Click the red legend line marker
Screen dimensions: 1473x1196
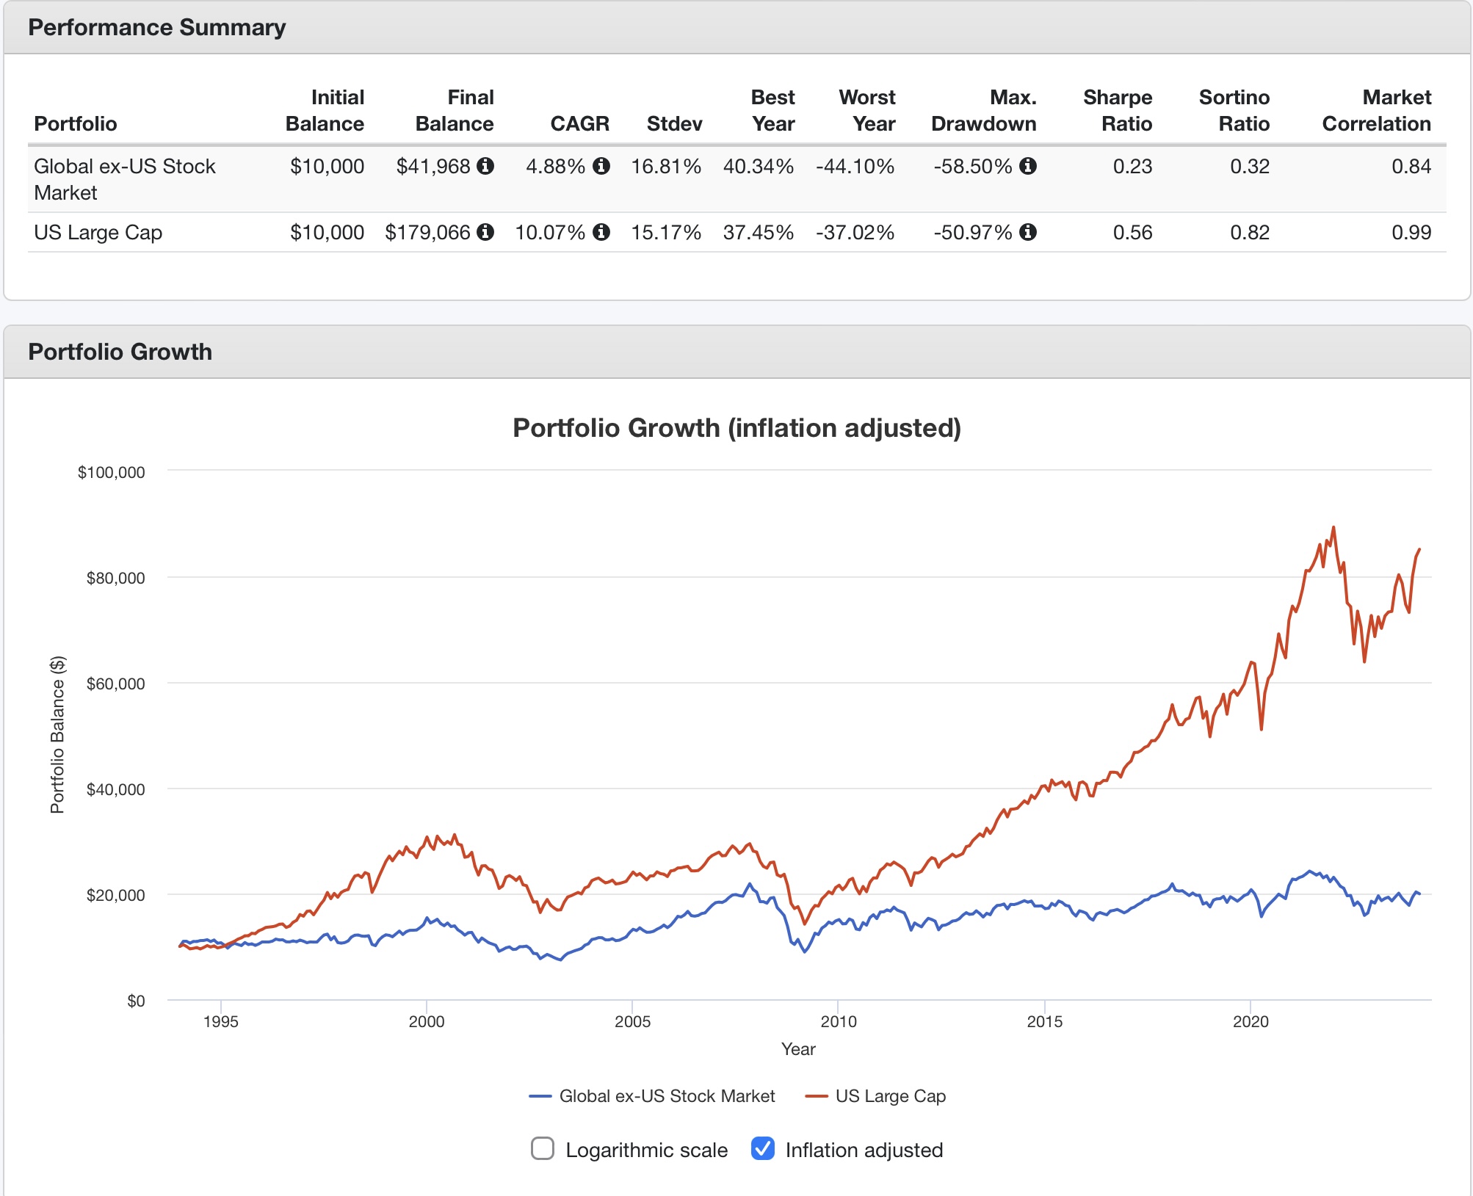(817, 1096)
